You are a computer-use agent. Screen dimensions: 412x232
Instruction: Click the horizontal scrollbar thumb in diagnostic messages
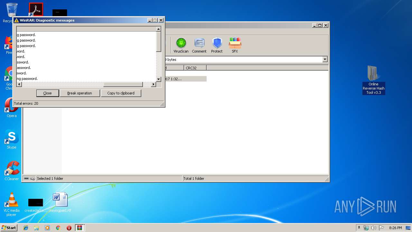(123, 84)
